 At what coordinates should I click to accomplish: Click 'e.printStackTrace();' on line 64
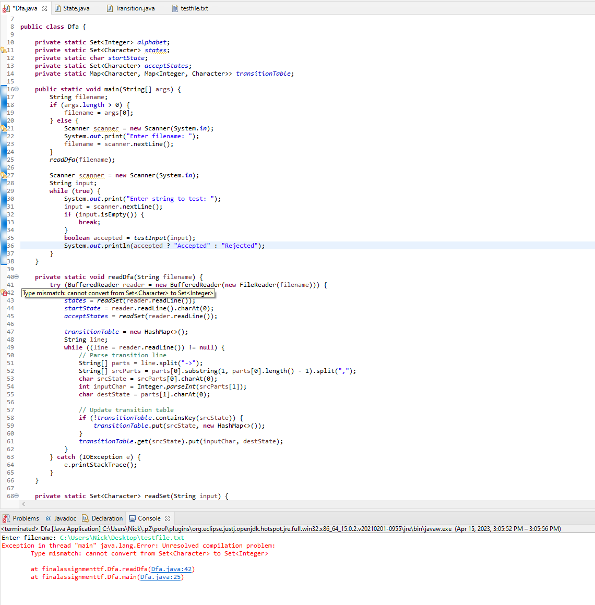tap(100, 465)
